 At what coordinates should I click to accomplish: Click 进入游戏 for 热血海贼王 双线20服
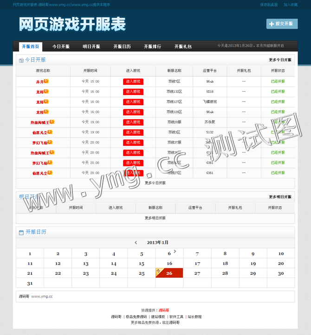[x=133, y=122]
